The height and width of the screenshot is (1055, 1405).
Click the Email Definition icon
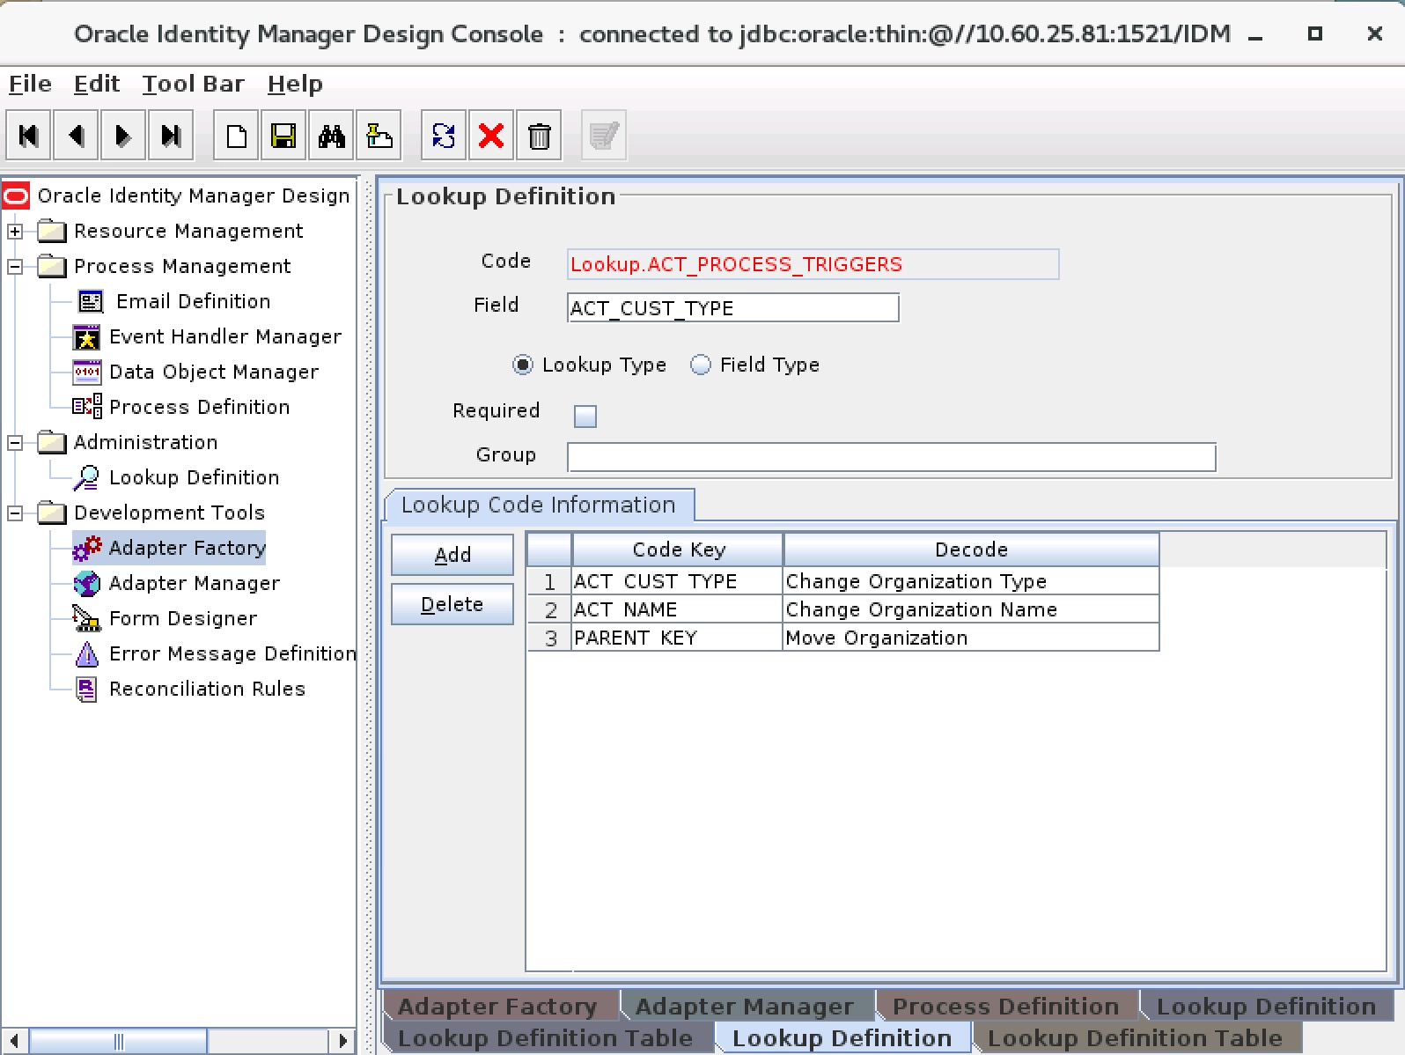(90, 301)
